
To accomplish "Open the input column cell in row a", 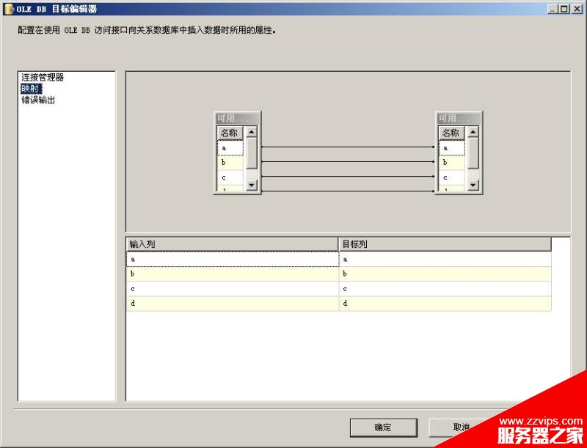I will 233,259.
